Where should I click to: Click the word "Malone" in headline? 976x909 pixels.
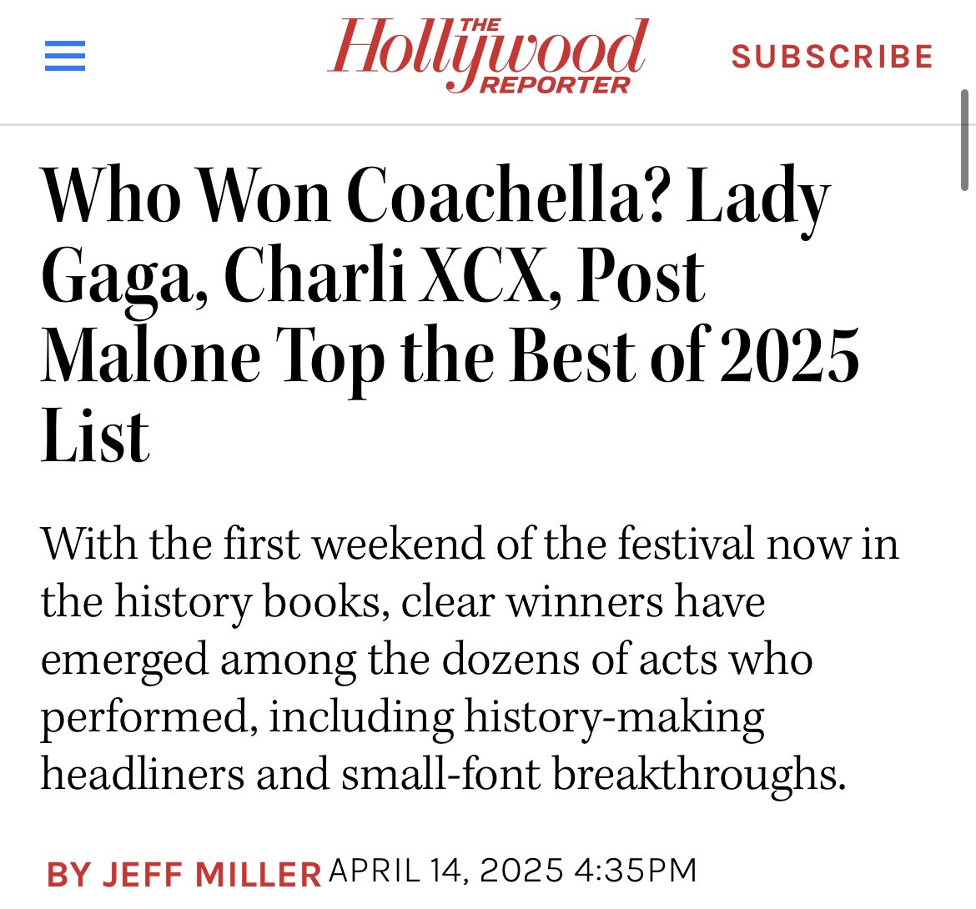151,355
